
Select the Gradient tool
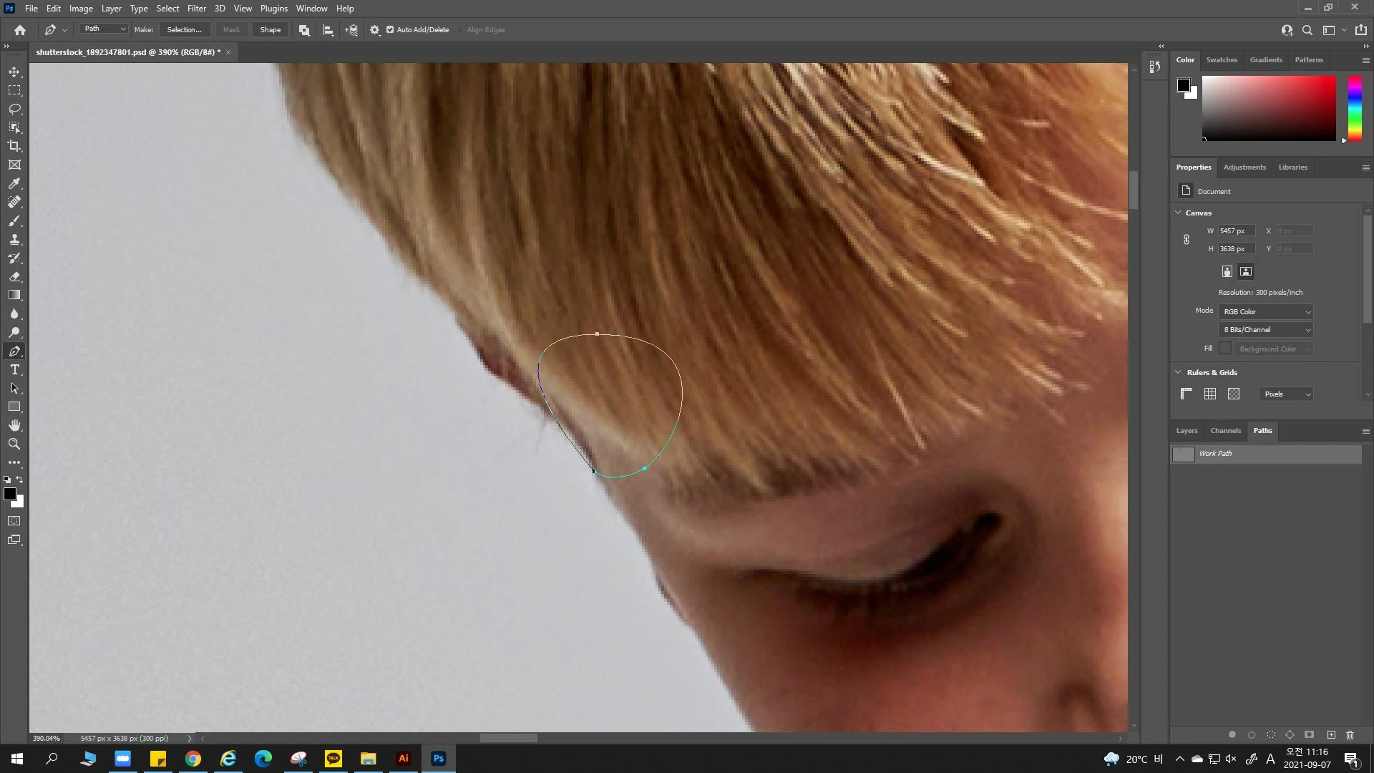(14, 295)
